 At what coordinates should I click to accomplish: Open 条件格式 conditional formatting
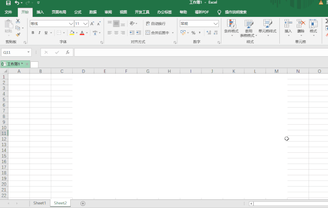[x=231, y=28]
